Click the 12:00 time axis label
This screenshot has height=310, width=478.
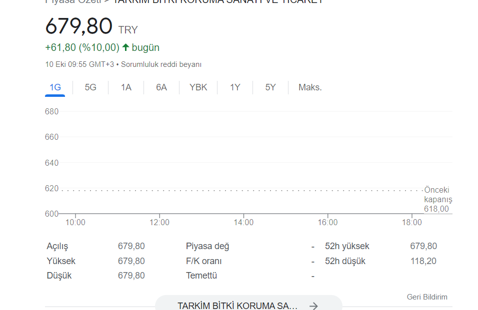pos(159,222)
